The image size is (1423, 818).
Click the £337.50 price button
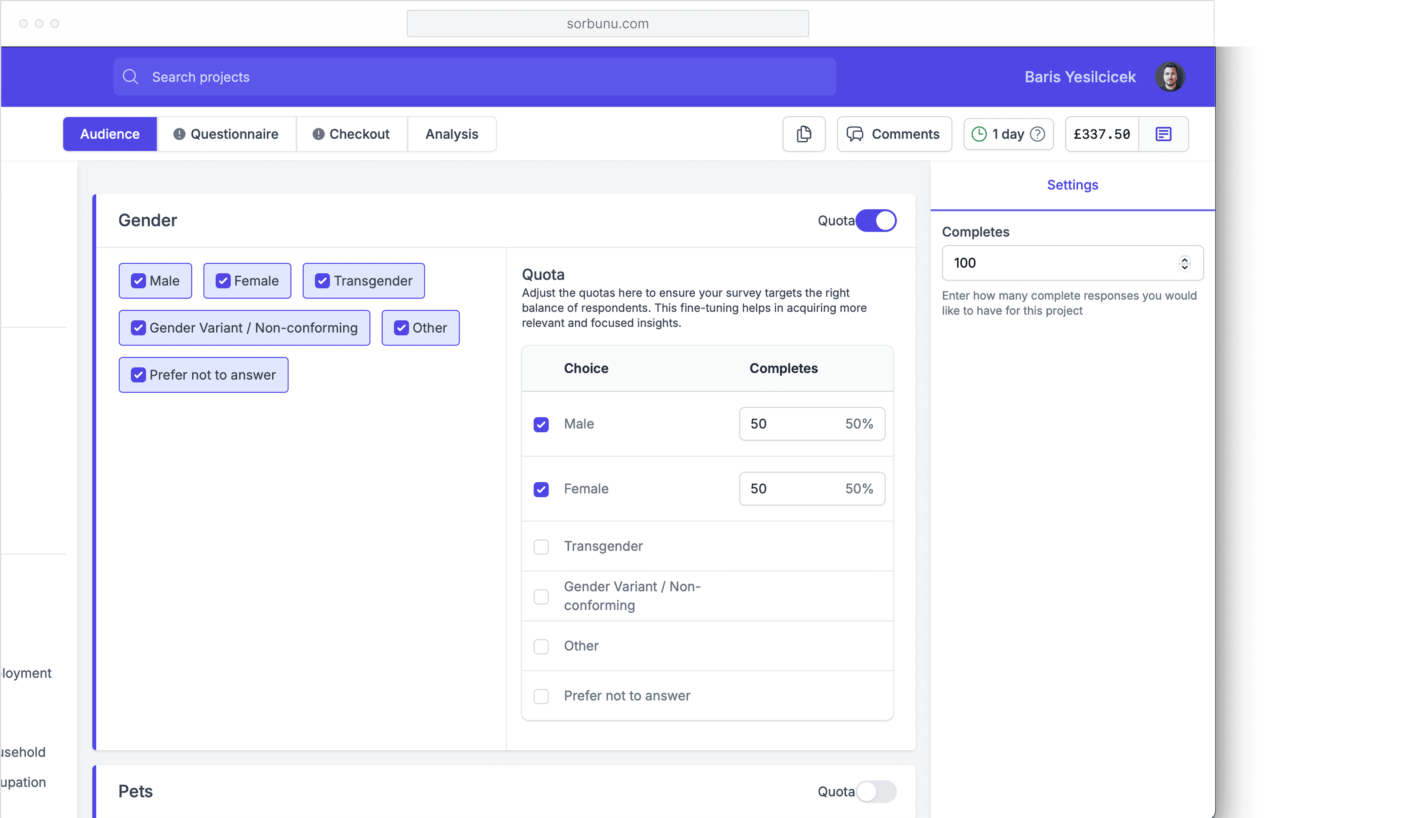click(x=1101, y=134)
